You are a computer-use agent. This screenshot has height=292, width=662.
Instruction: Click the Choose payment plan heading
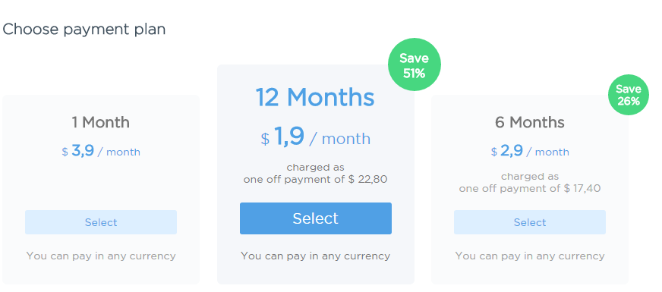(x=84, y=30)
